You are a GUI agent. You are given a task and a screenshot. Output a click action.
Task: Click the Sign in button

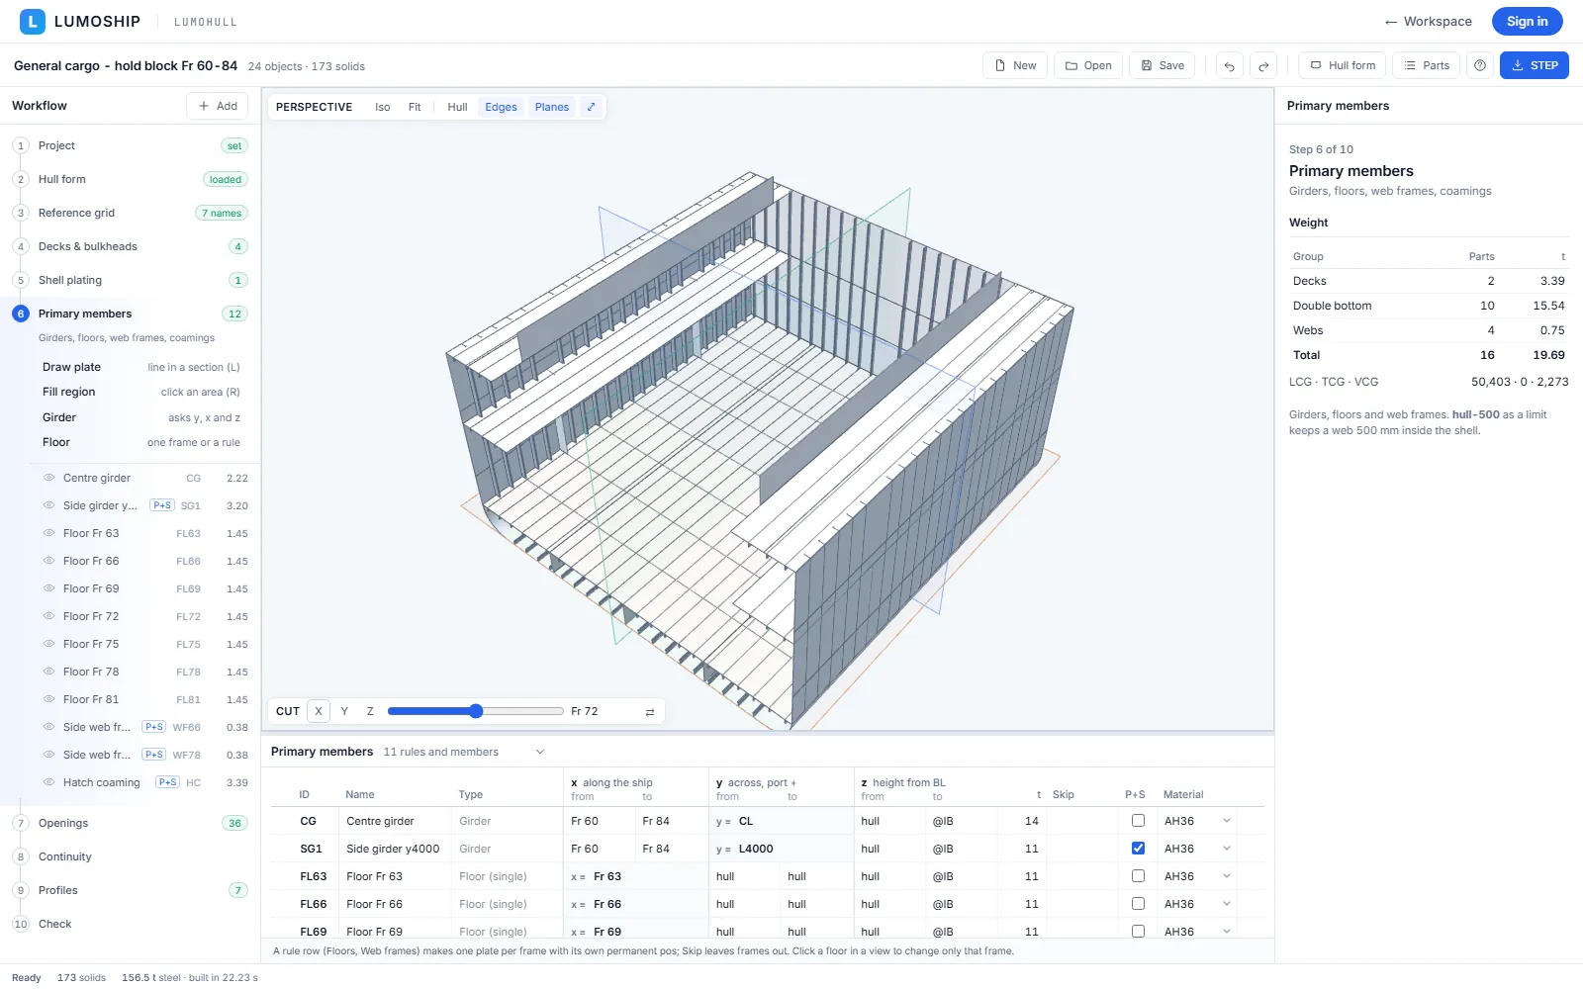pyautogui.click(x=1527, y=21)
